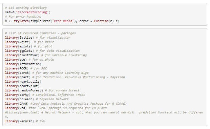Viewport: 210px width, 129px height.
Task: Click the library(rpart.plot) line
Action: [22, 86]
